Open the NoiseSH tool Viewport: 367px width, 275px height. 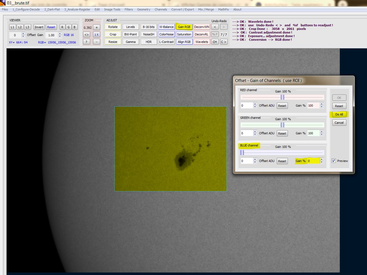click(149, 34)
